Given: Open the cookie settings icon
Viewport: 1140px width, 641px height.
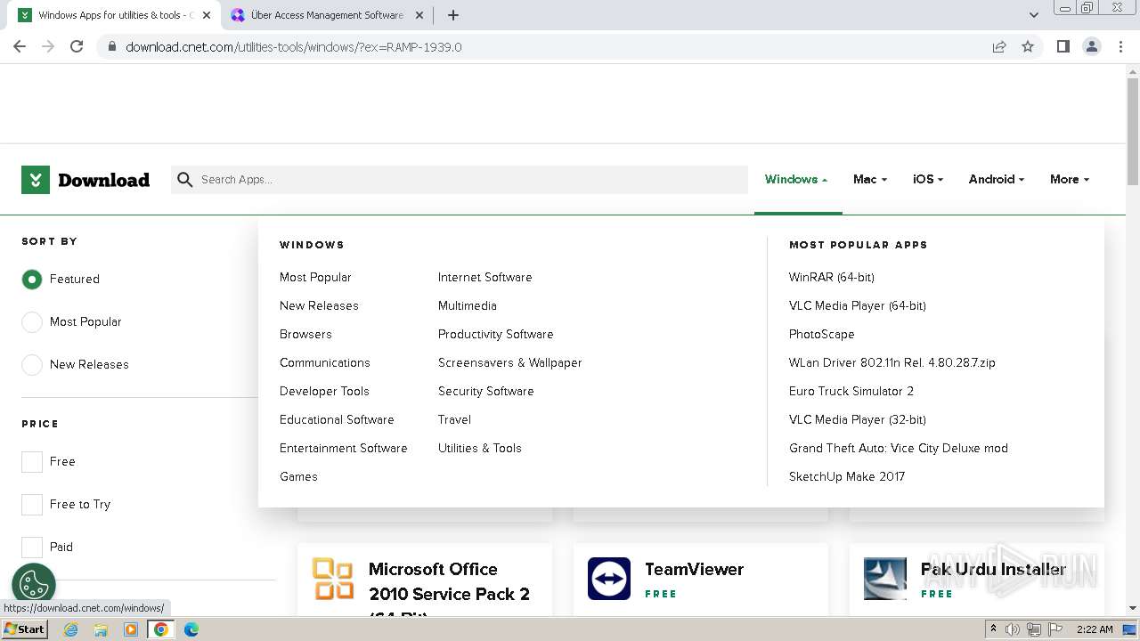Looking at the screenshot, I should 34,585.
